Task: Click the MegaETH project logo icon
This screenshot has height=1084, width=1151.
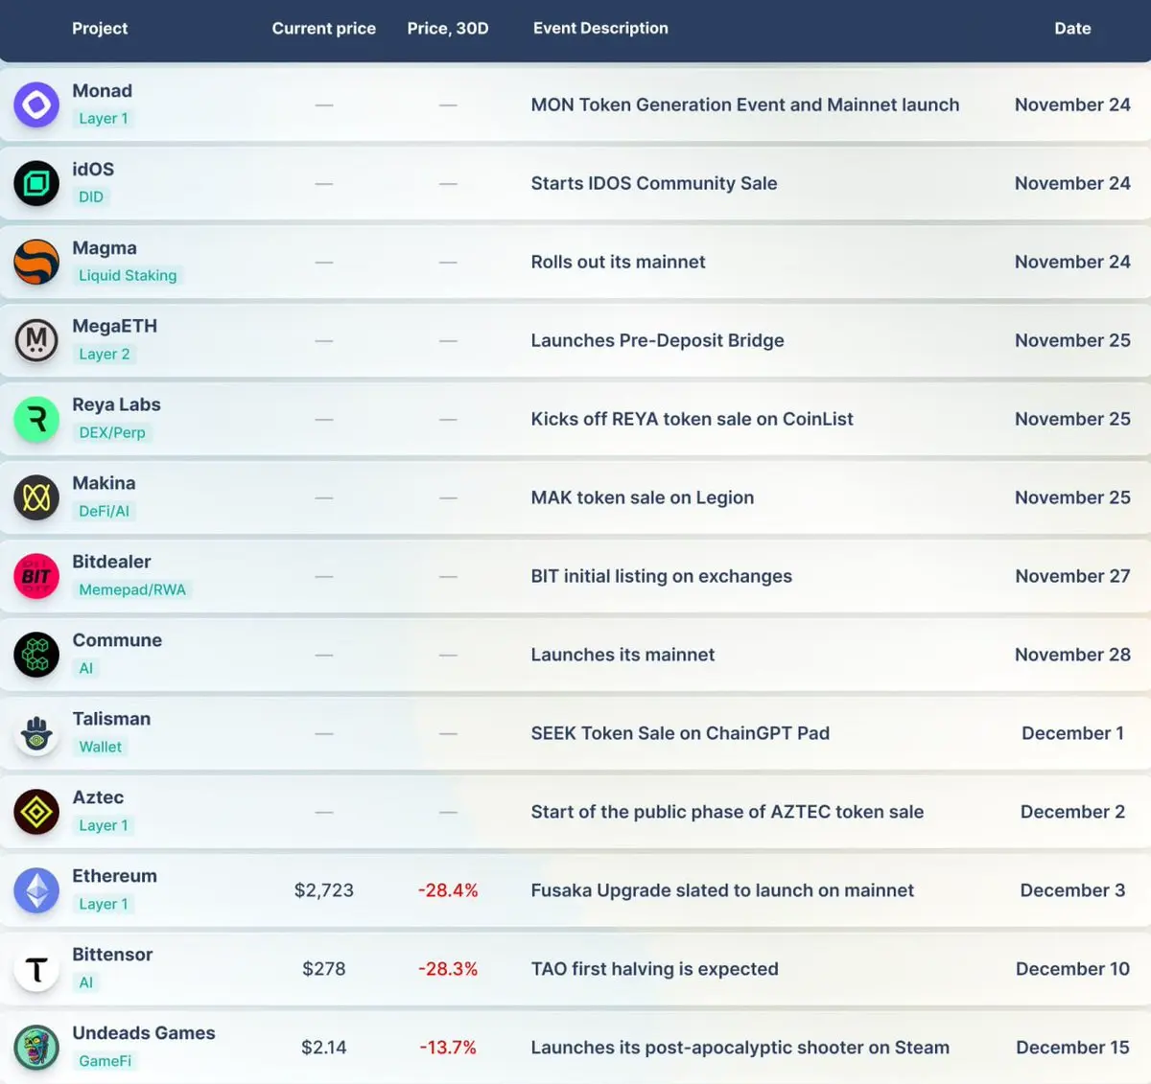Action: [36, 340]
